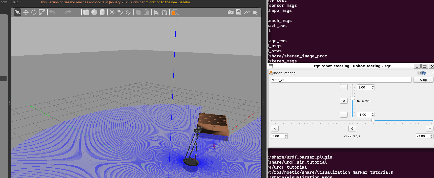
Task: Click share/urdf_sim_tutorial line in terminal
Action: pyautogui.click(x=298, y=162)
